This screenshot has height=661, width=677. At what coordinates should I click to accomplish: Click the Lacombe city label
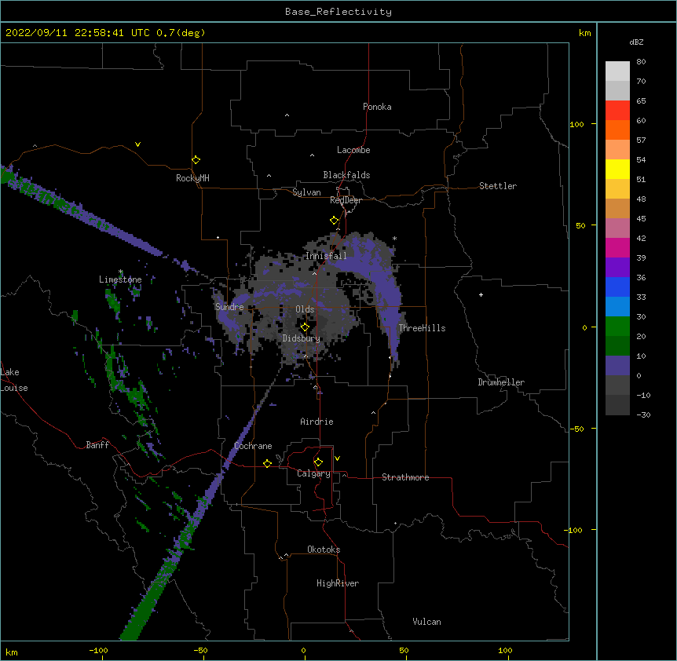[353, 150]
